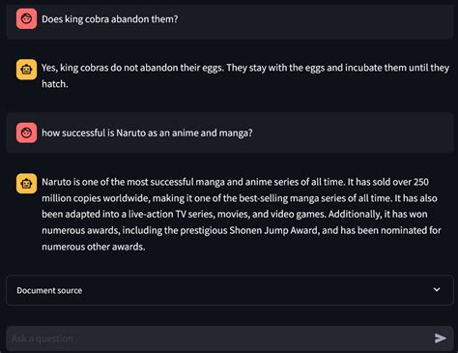Click user avatar beside Naruto question
458x353 pixels.
click(26, 132)
